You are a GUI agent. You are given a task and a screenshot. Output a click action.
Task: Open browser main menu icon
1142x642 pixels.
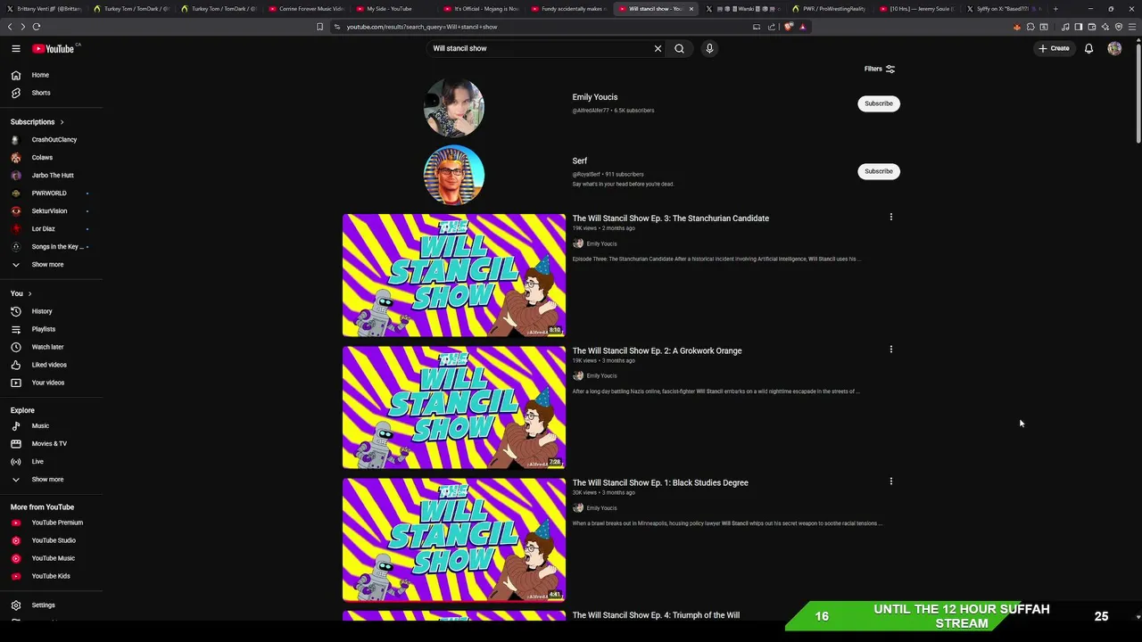[1132, 27]
